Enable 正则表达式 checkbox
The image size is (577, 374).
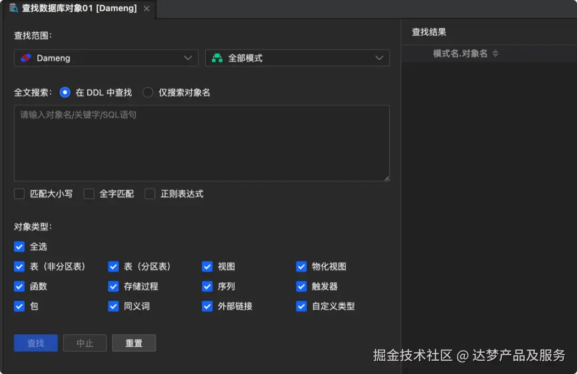(150, 194)
